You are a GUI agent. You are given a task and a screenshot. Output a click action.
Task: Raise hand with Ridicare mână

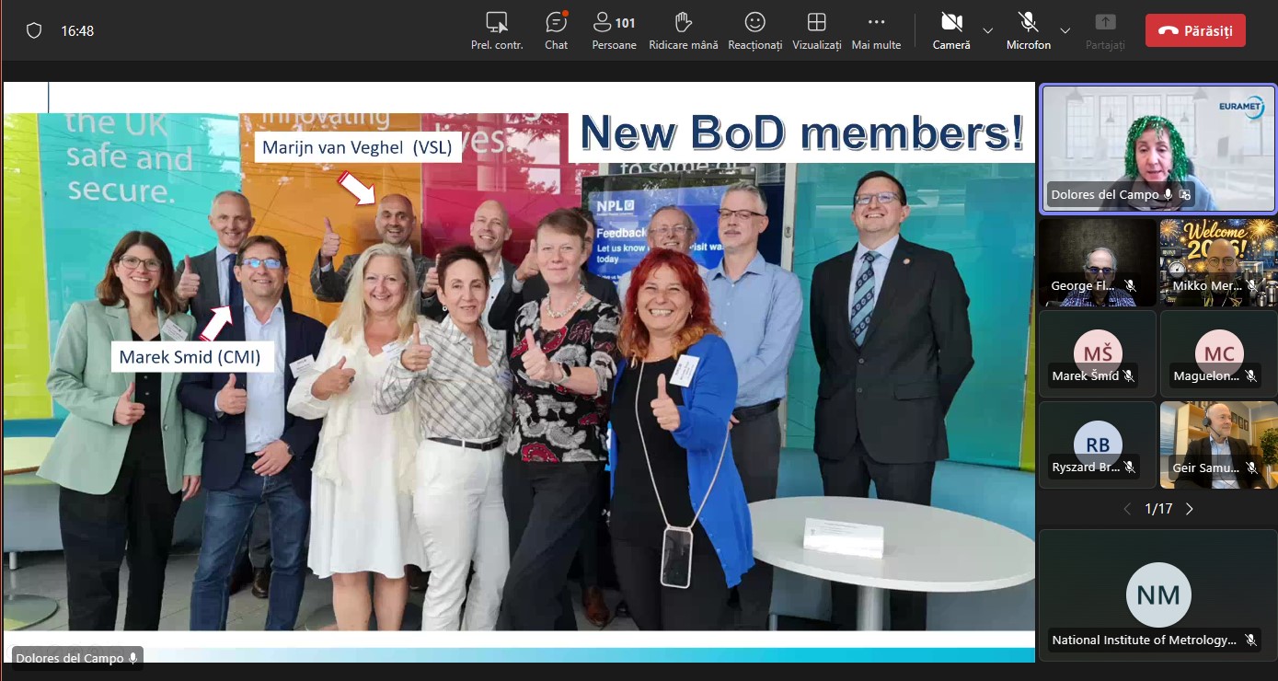click(x=683, y=30)
